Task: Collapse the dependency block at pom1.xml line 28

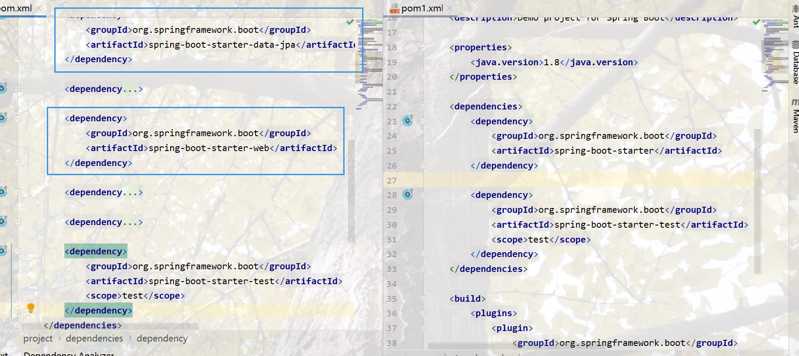Action: tap(423, 195)
